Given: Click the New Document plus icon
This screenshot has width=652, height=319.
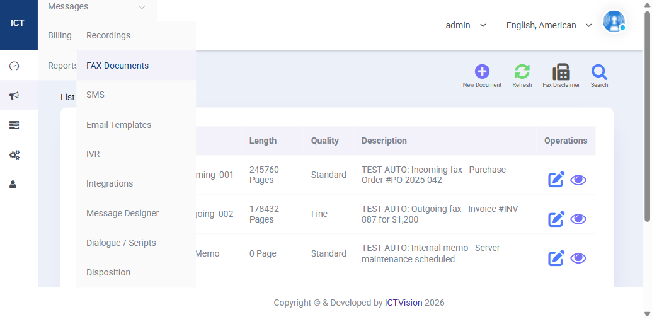Looking at the screenshot, I should [x=482, y=72].
